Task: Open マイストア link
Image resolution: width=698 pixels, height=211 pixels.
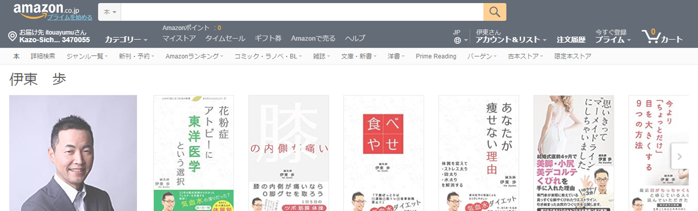Action: click(179, 38)
